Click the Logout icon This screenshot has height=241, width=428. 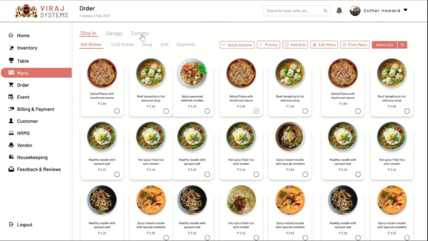11,224
